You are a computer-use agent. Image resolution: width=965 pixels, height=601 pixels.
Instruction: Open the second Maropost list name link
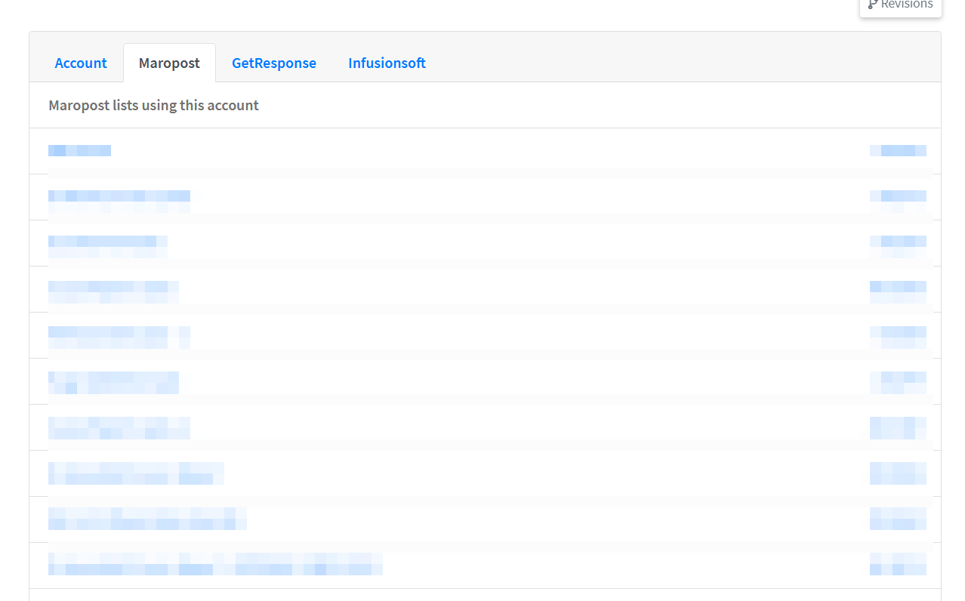pos(119,197)
